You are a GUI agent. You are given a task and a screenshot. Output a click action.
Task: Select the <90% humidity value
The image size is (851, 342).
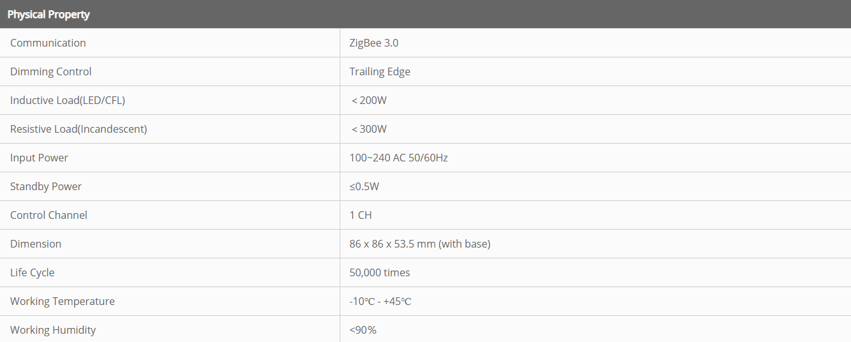[363, 330]
